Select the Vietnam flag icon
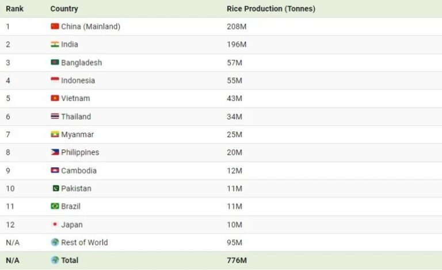The image size is (442, 270). coord(55,98)
